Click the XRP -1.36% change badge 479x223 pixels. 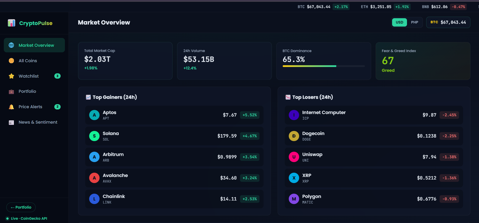pos(449,178)
